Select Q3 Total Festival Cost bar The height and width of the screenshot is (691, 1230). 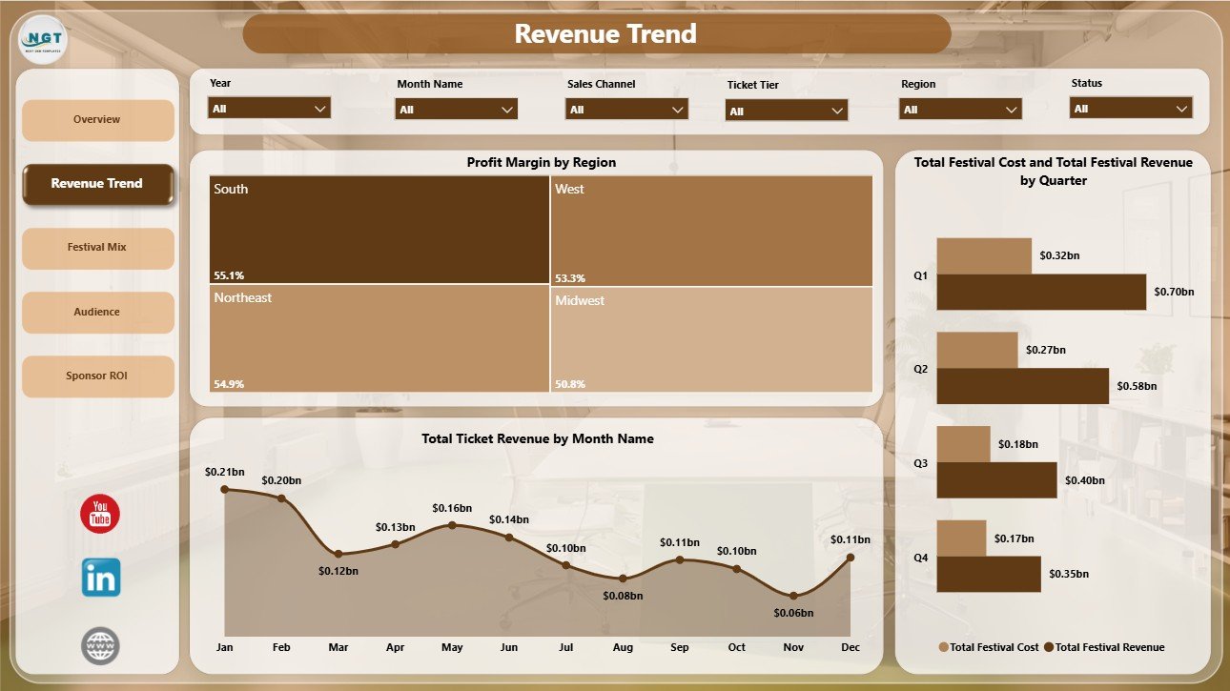pos(964,444)
